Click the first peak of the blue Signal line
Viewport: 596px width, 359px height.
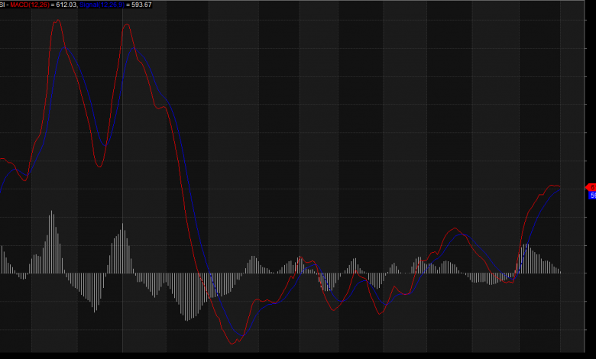[x=66, y=48]
